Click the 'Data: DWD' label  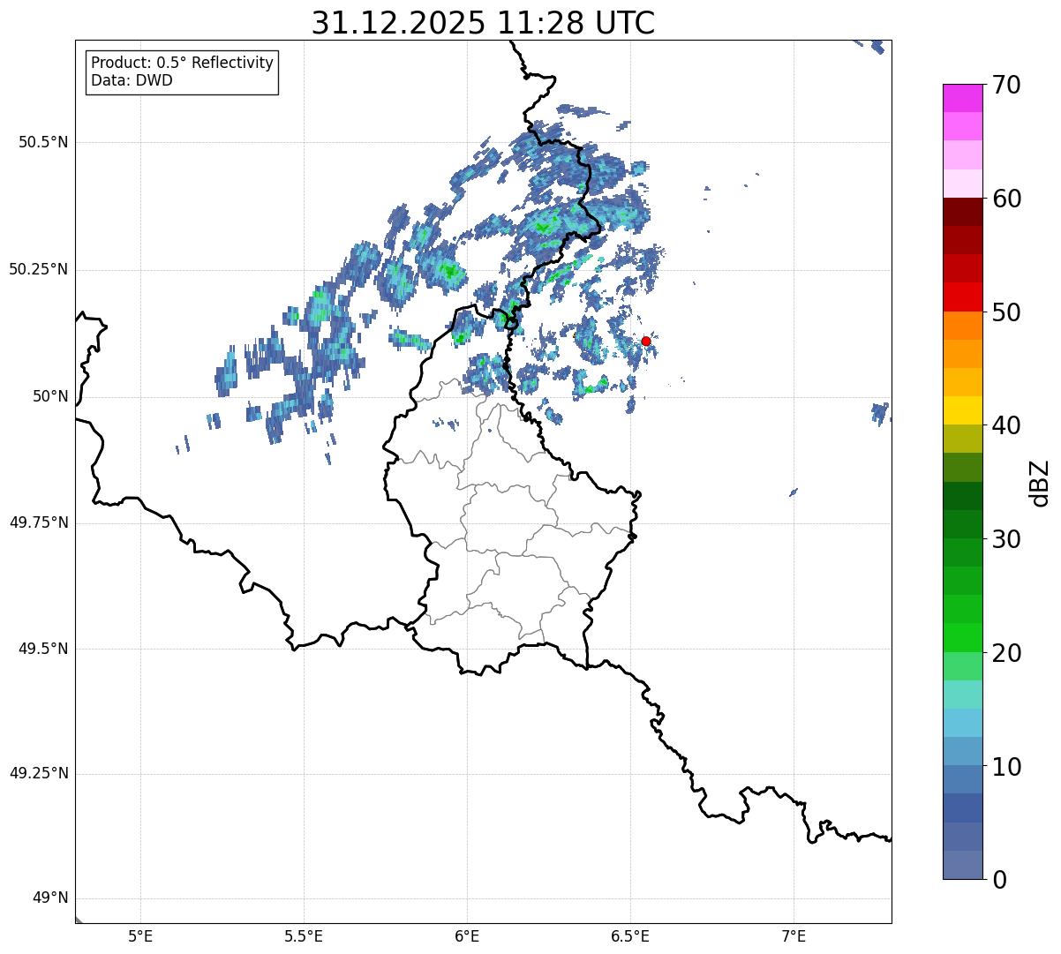[x=132, y=80]
